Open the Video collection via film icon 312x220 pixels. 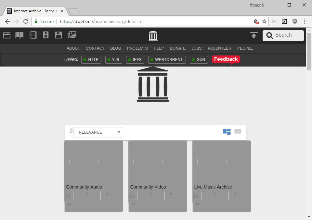pyautogui.click(x=33, y=35)
